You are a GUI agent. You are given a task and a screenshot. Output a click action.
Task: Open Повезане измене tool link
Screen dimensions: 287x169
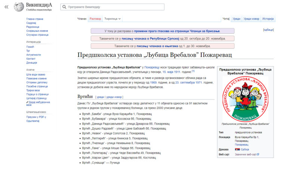tap(36, 79)
